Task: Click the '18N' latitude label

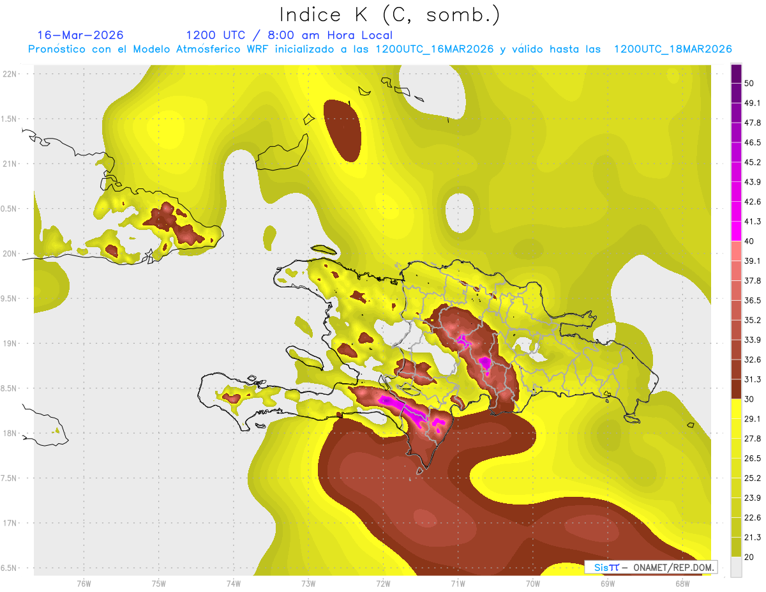Action: (10, 434)
